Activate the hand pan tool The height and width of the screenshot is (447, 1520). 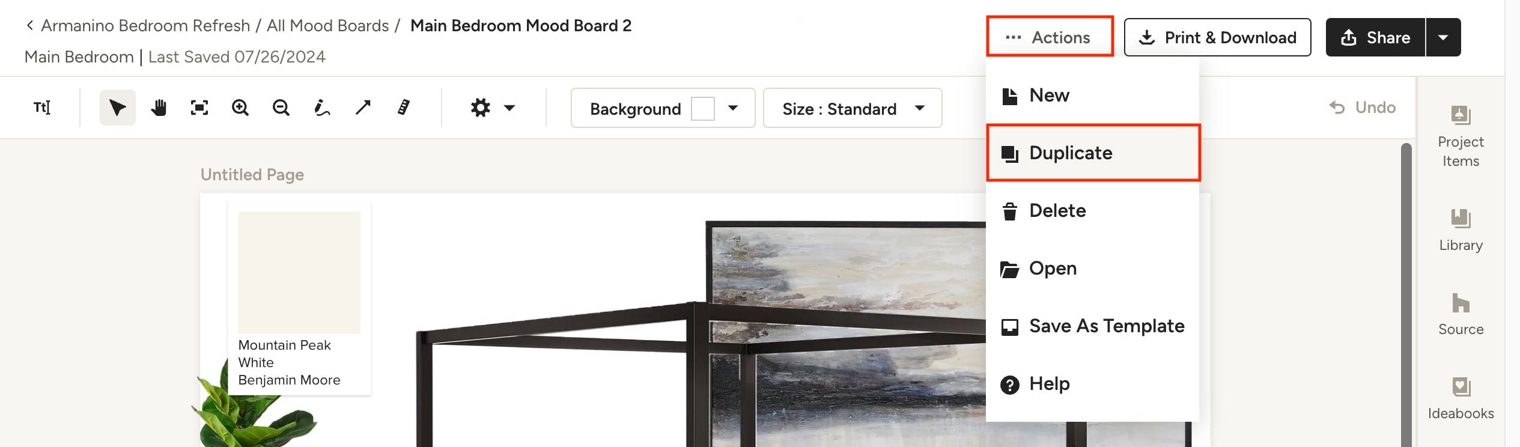tap(159, 108)
